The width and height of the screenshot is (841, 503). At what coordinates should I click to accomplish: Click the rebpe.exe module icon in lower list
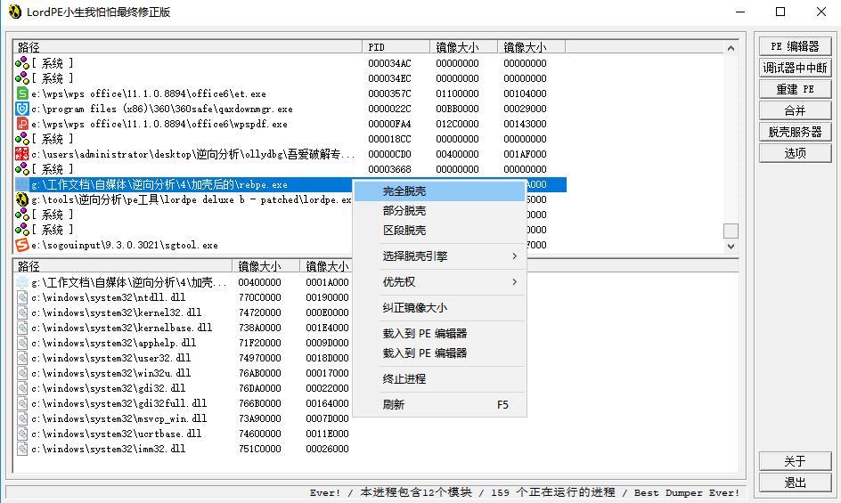click(22, 282)
